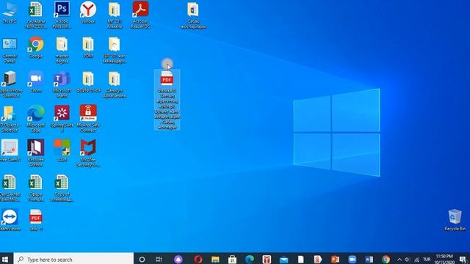Open the purple Alice assistant taskbar icon
Image resolution: width=470 pixels, height=264 pixels.
[178, 259]
